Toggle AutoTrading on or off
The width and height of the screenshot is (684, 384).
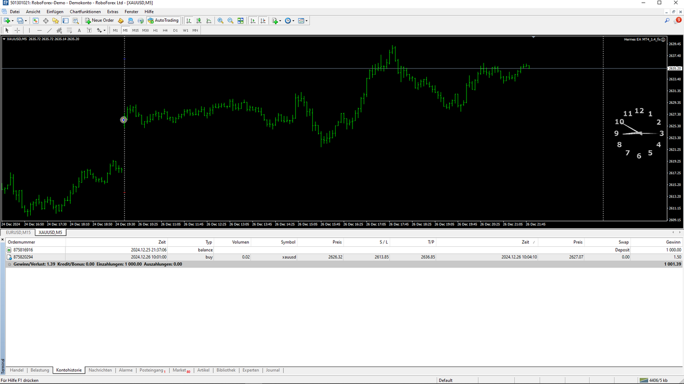point(163,21)
